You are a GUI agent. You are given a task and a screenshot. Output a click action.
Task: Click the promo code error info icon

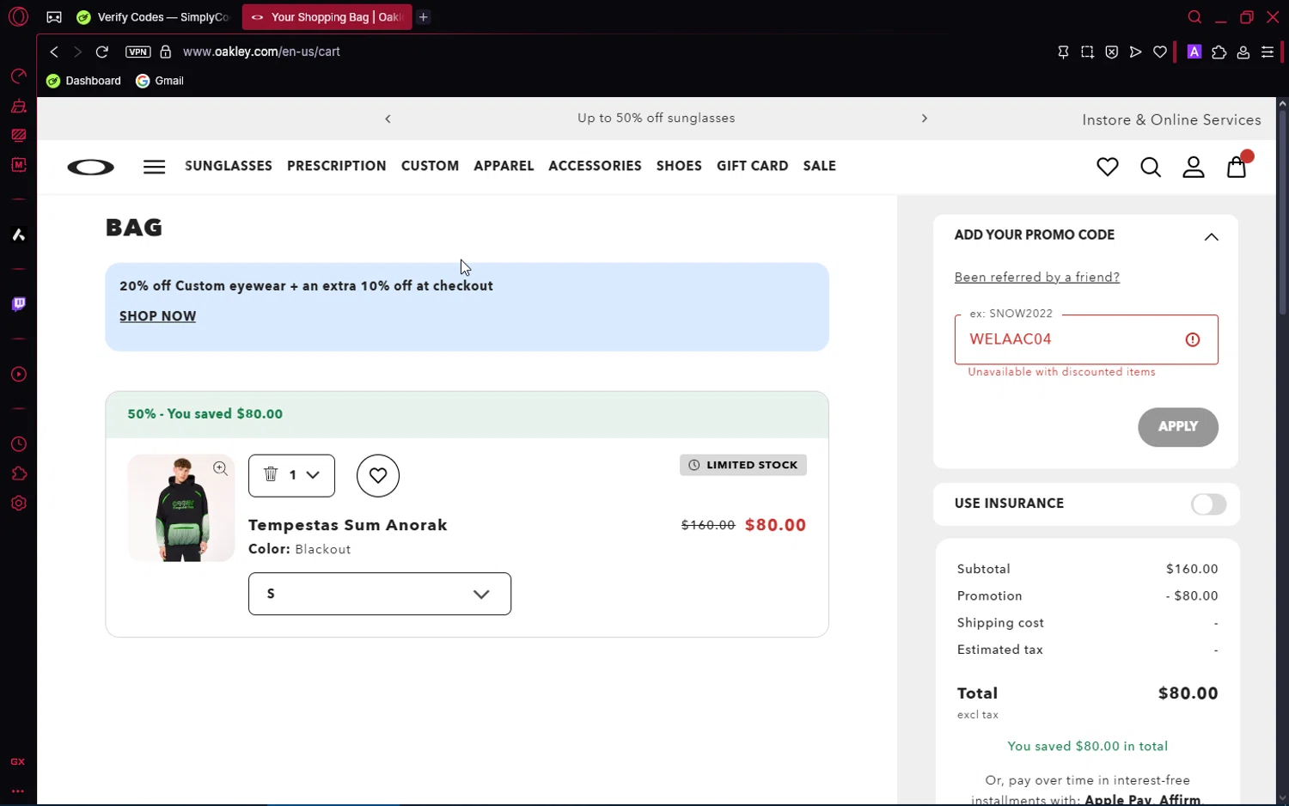[1193, 339]
